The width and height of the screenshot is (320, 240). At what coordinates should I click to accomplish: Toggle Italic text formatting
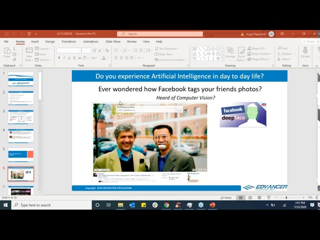(x=64, y=58)
